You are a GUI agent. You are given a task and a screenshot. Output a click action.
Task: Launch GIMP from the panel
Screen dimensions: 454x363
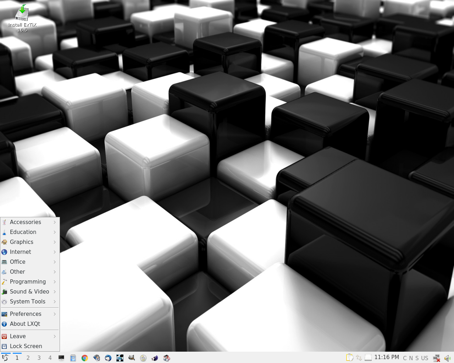click(x=132, y=358)
